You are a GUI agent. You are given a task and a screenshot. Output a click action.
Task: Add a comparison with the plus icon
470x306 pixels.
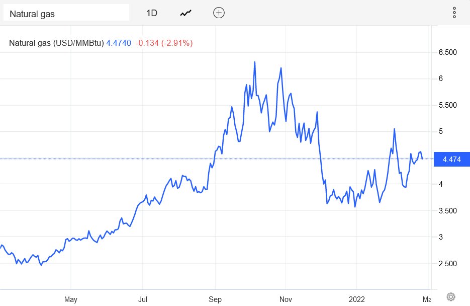pyautogui.click(x=219, y=13)
